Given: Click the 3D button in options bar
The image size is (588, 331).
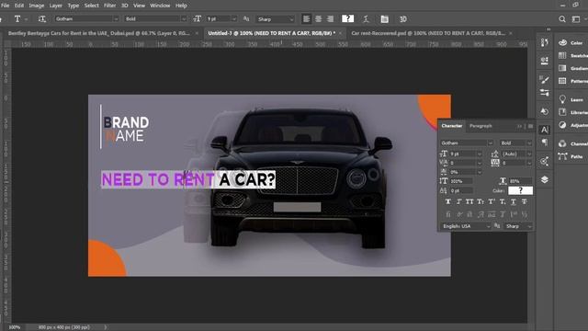Looking at the screenshot, I should [x=402, y=18].
